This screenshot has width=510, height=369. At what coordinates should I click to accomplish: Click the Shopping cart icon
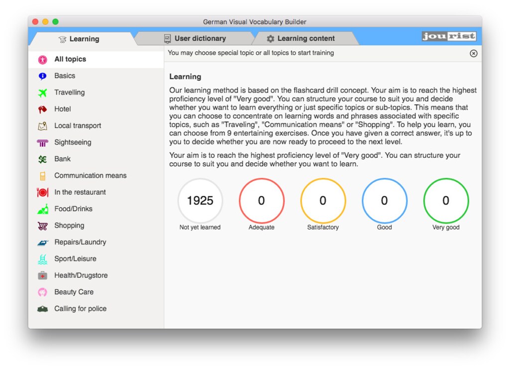(x=43, y=226)
